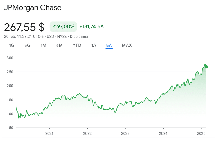The width and height of the screenshot is (221, 143).
Task: Click the +131,74 5A change text
Action: [92, 26]
